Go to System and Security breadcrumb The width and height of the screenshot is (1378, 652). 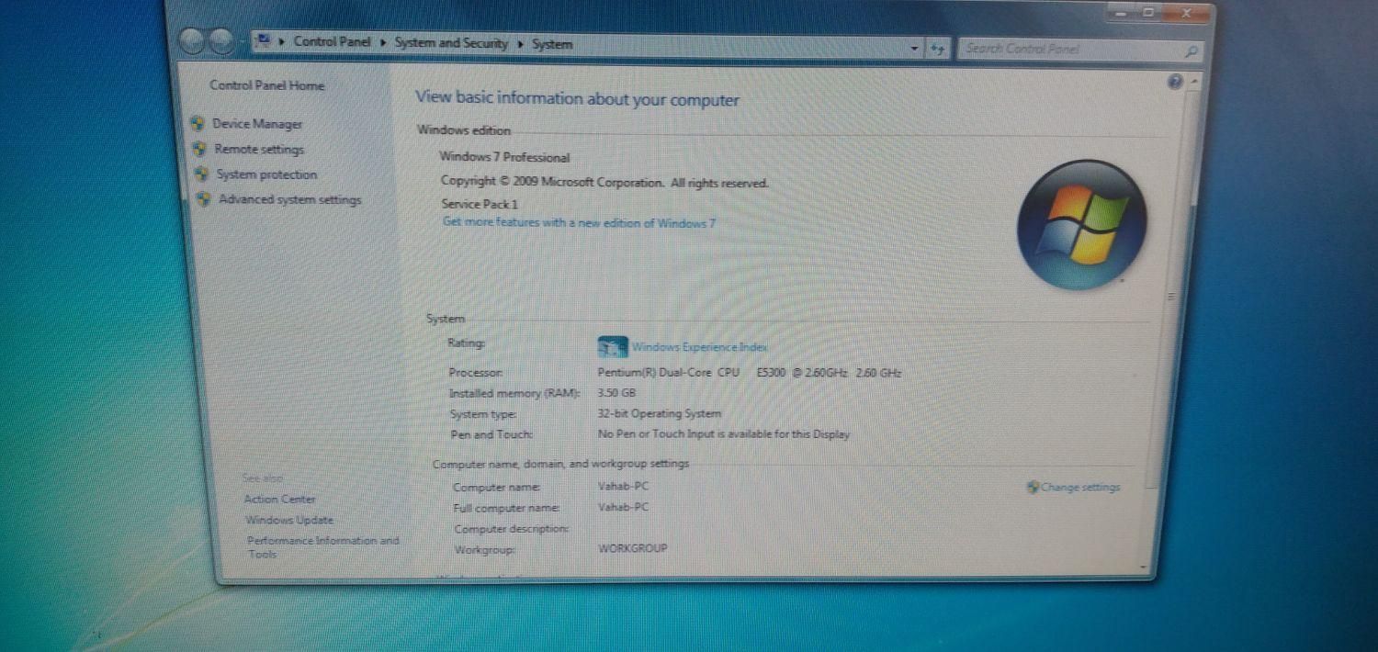pos(451,43)
